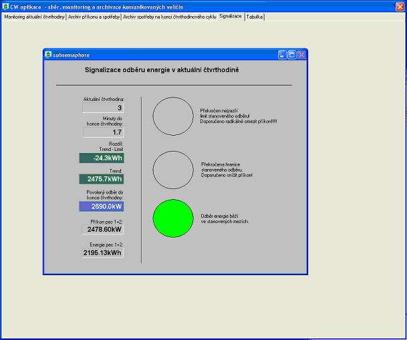The width and height of the screenshot is (407, 340).
Task: Minimize the subsemaphore window
Action: coord(283,55)
